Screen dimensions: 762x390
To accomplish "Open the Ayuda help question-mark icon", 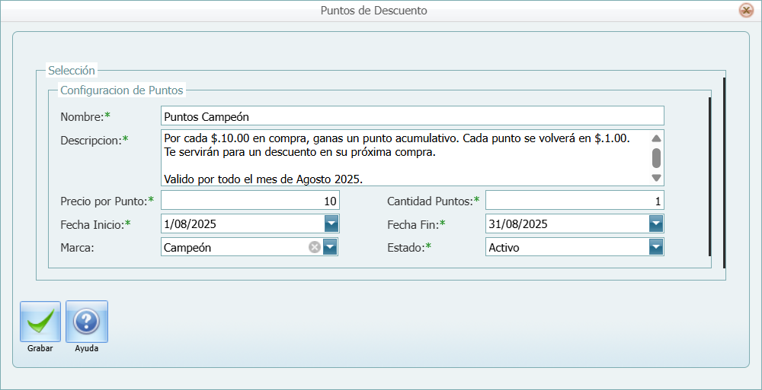I will (x=86, y=322).
